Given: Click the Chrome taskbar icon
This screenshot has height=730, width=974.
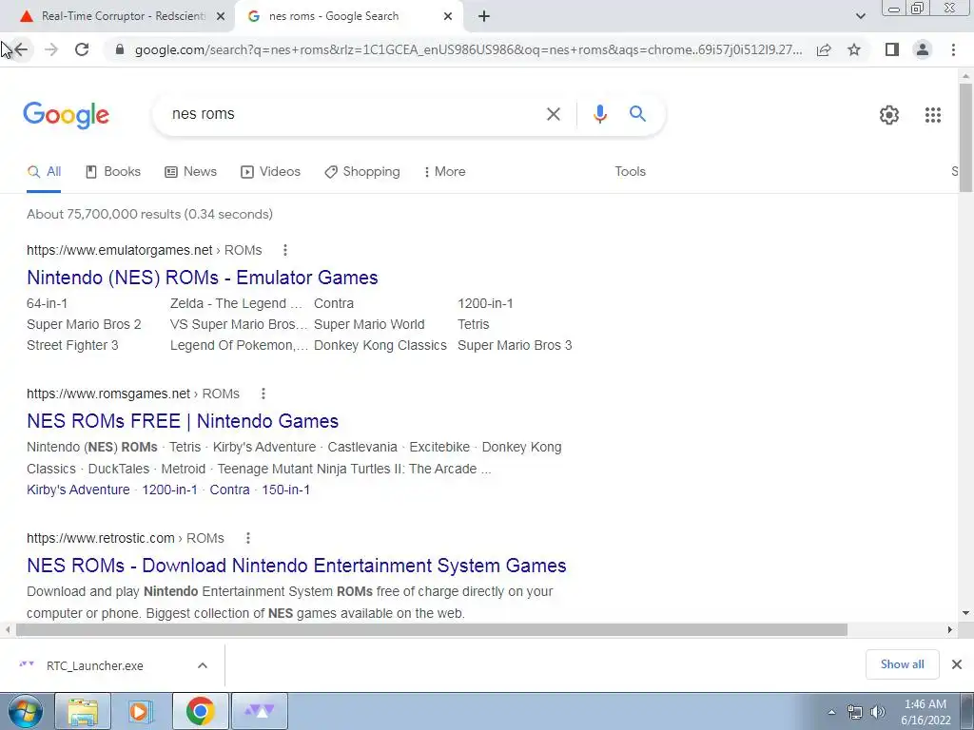Looking at the screenshot, I should pos(200,711).
